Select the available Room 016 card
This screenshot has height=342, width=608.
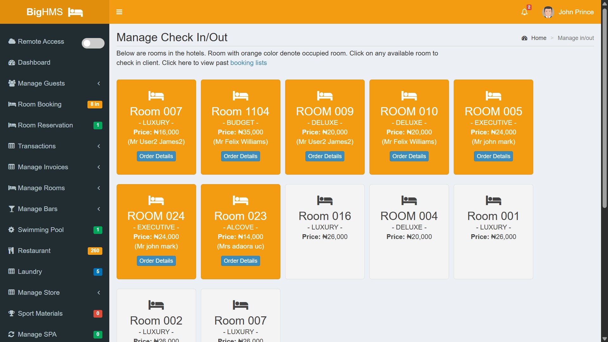click(325, 231)
